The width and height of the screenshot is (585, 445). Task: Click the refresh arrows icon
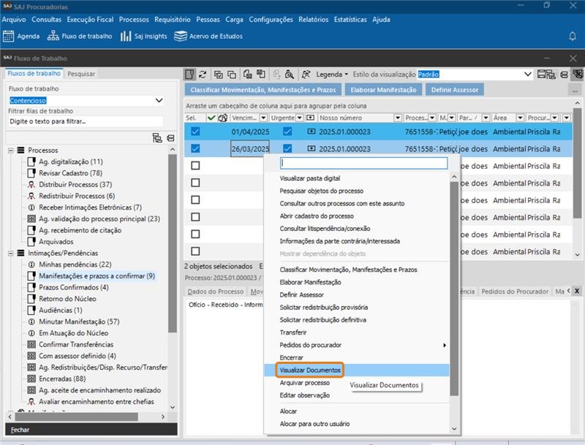tap(203, 75)
